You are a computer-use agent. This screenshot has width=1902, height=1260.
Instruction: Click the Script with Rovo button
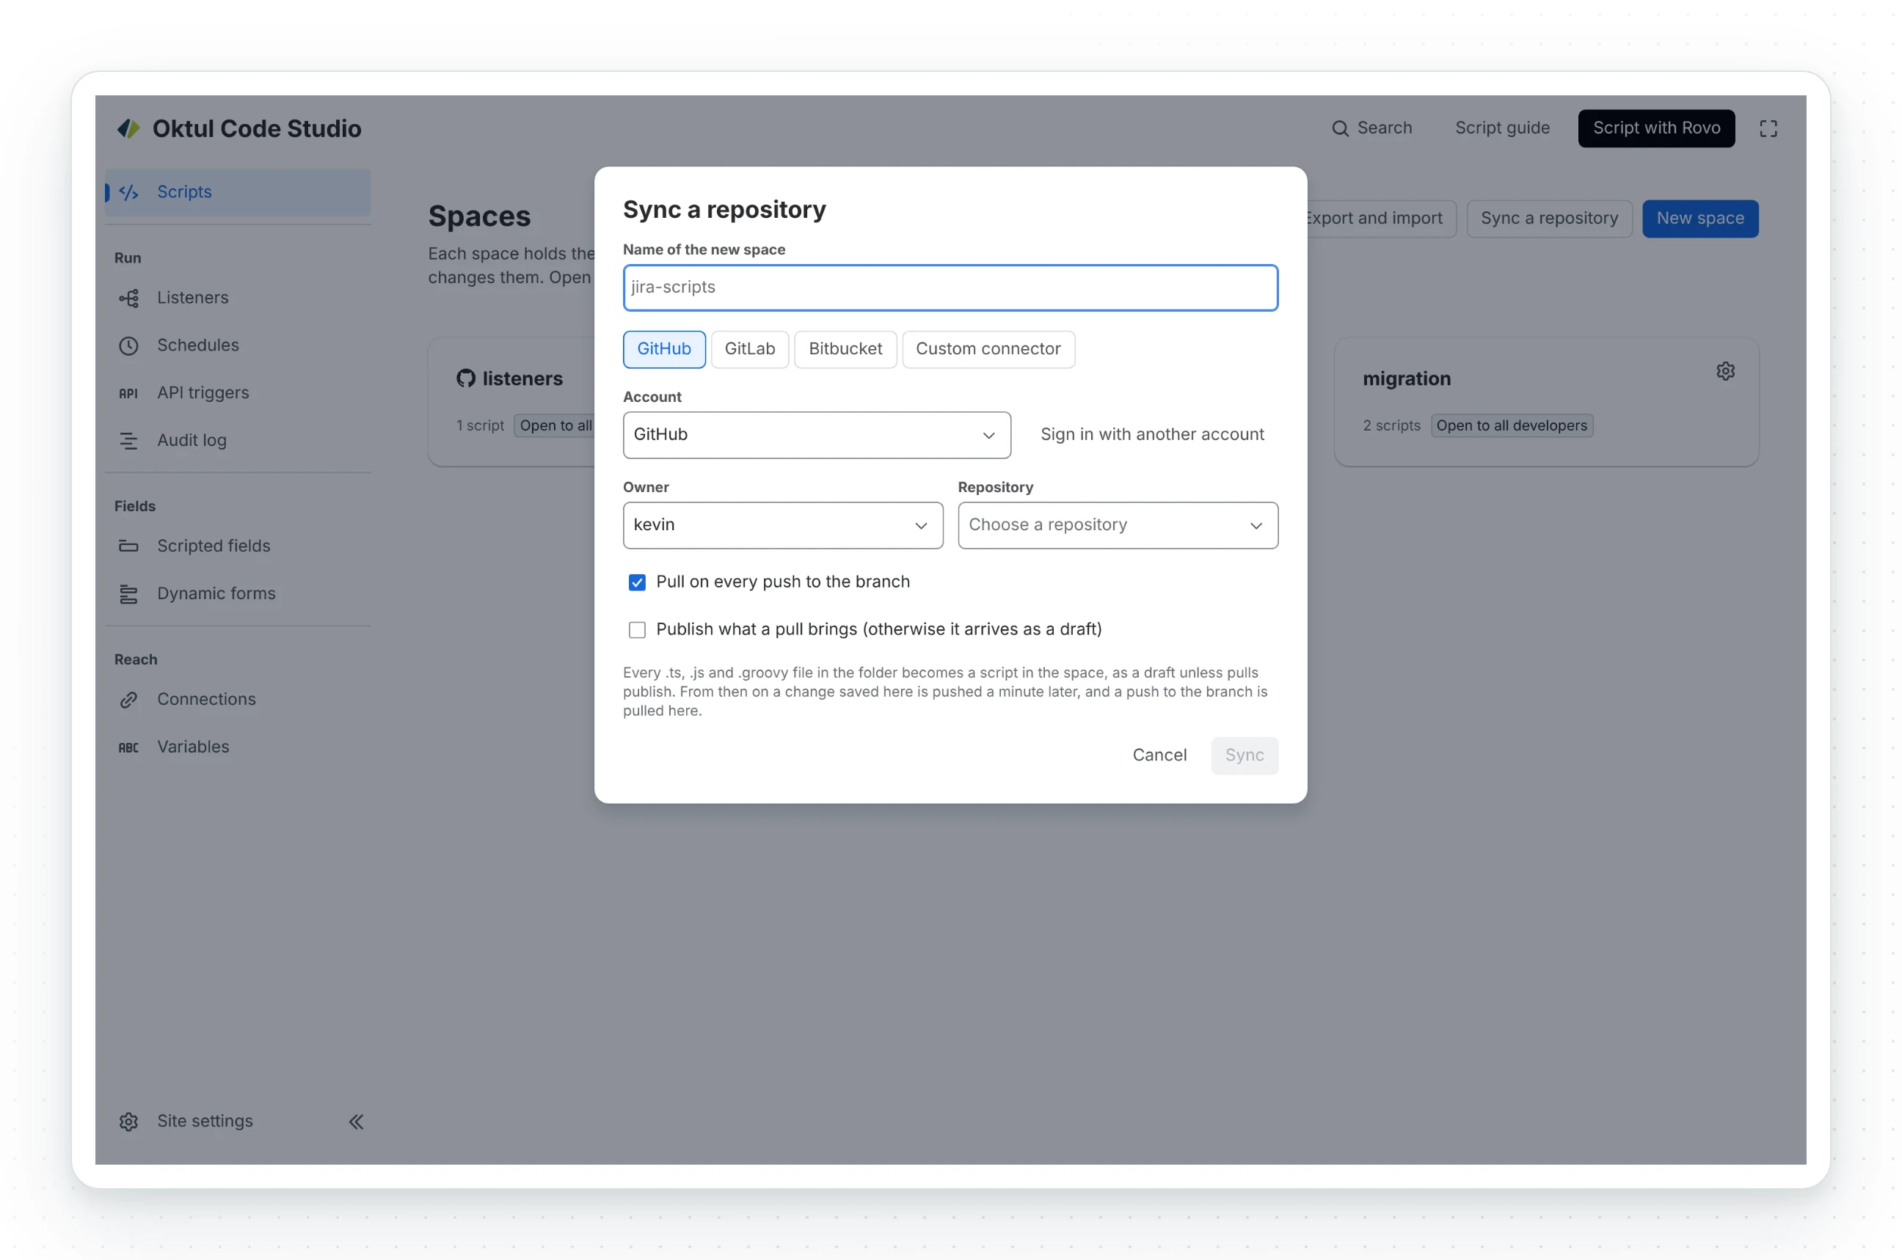pyautogui.click(x=1656, y=128)
